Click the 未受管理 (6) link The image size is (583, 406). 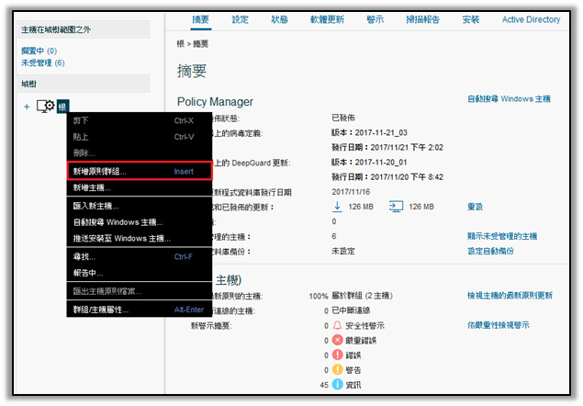(43, 62)
